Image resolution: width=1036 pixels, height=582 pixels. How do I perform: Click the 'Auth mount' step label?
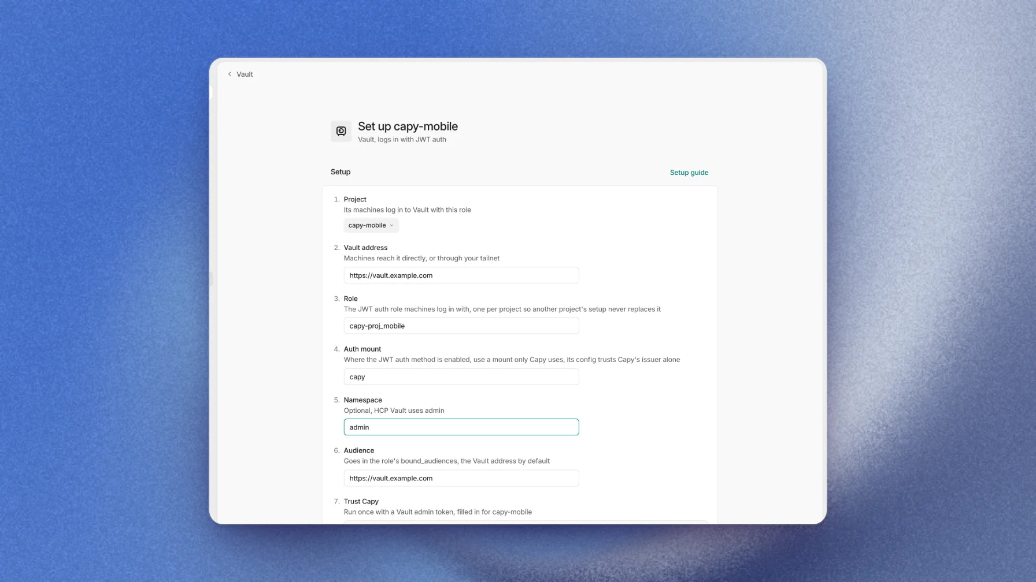[362, 349]
